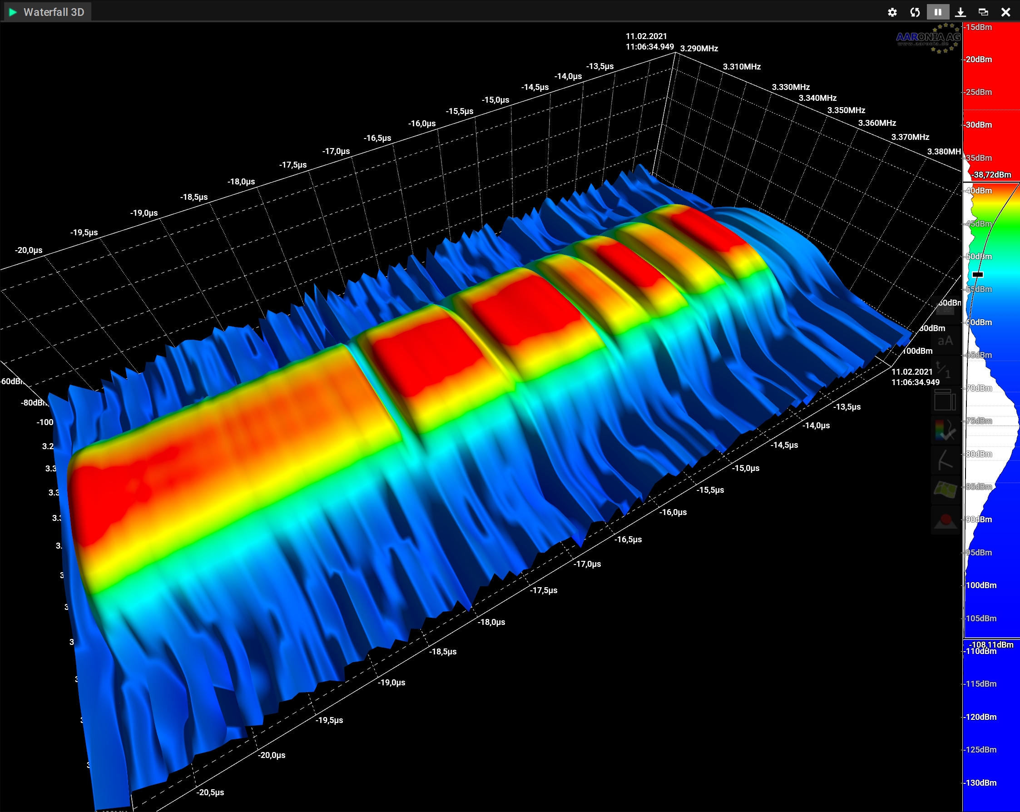Click the -108,11dBm lower color range handle

(x=991, y=644)
